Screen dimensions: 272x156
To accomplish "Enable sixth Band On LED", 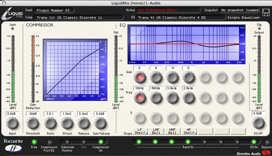I will click(221, 142).
